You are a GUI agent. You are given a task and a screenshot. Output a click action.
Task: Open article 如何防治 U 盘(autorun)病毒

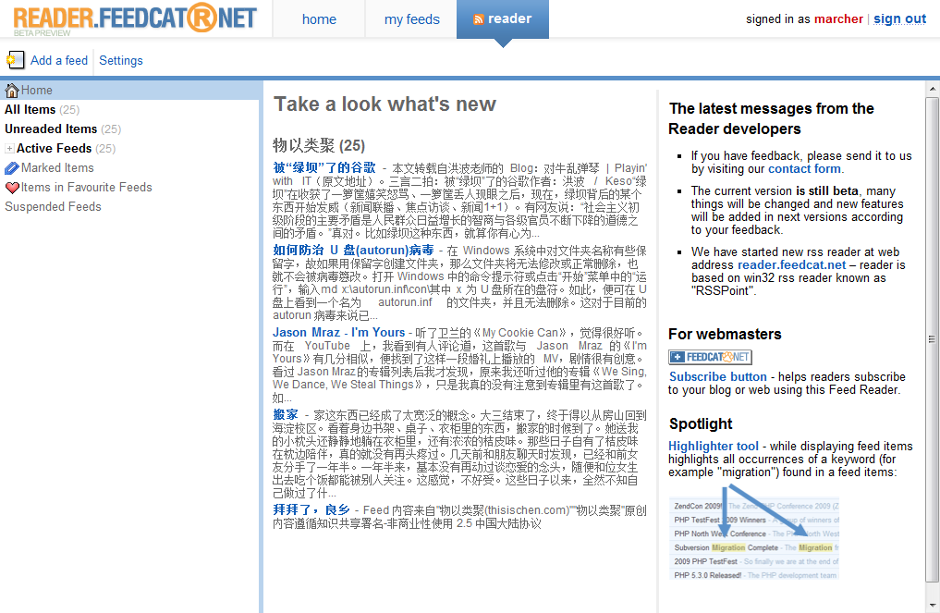coord(353,251)
